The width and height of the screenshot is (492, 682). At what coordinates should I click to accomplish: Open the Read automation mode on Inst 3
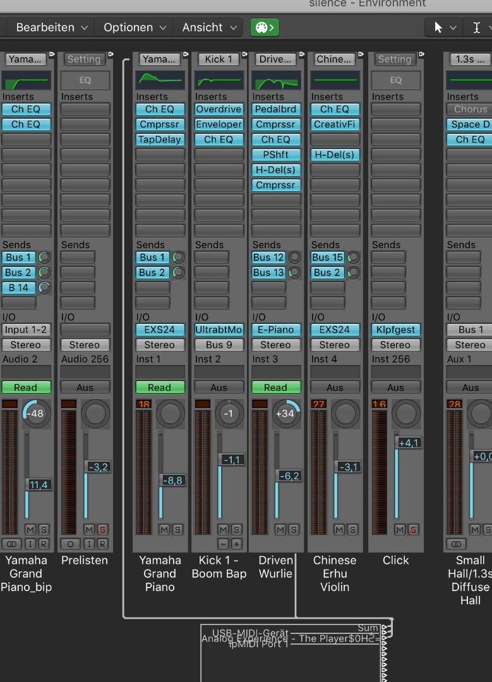(275, 388)
